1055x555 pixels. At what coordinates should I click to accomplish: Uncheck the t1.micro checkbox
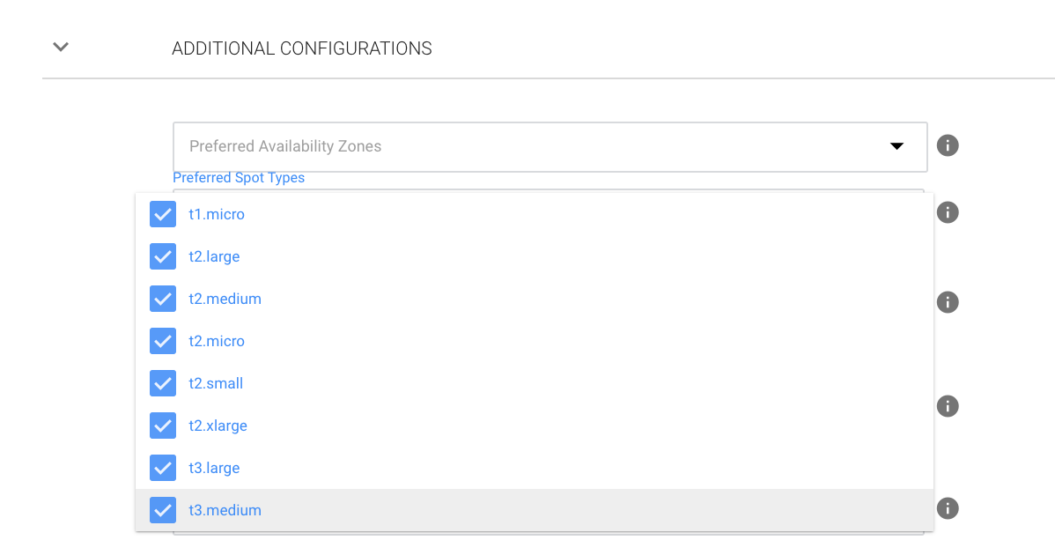coord(163,214)
